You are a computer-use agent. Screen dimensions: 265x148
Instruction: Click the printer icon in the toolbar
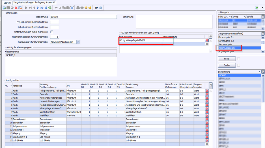point(78,8)
